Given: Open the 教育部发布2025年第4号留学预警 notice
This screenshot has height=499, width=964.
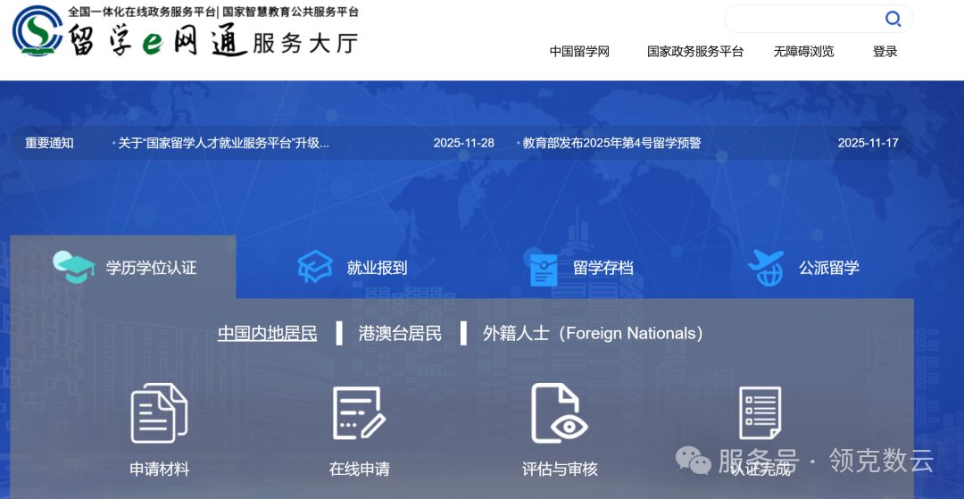Looking at the screenshot, I should pos(611,143).
